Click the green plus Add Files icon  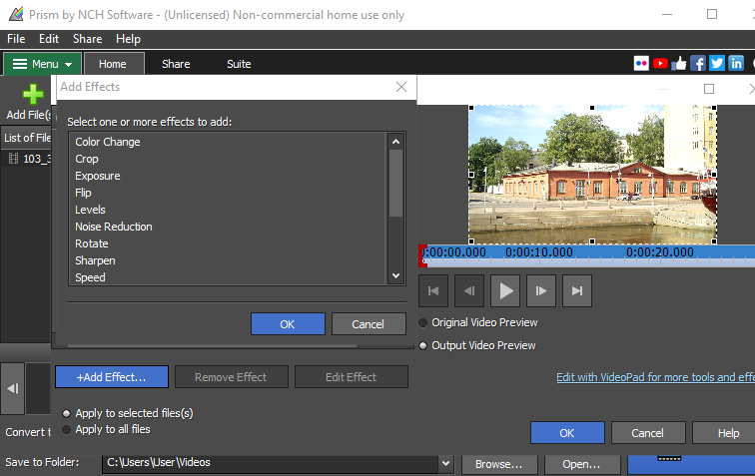click(33, 94)
